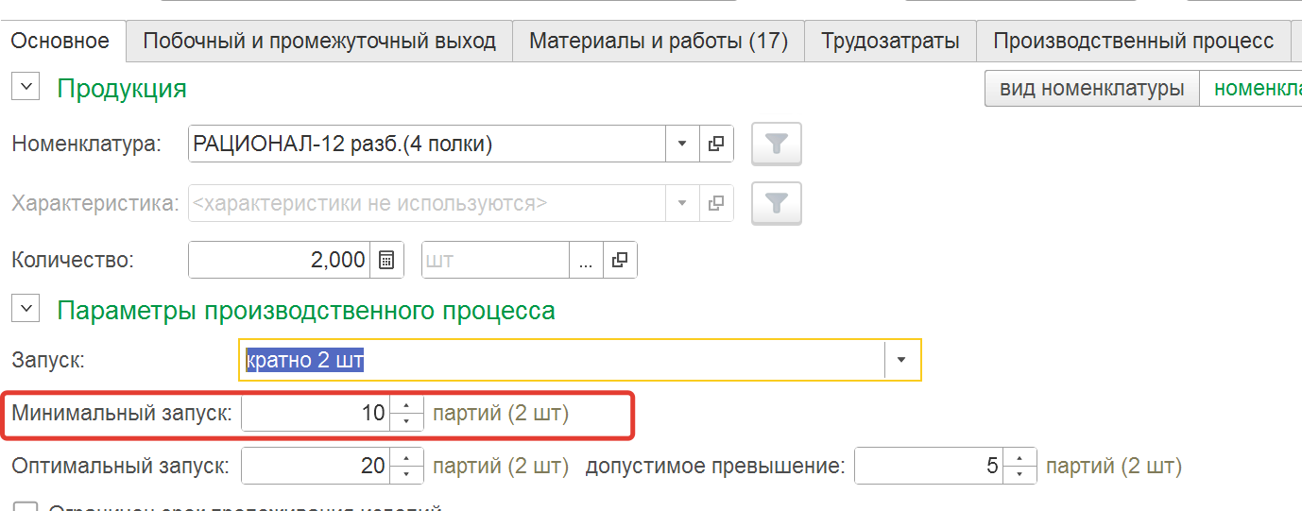The width and height of the screenshot is (1302, 511).
Task: Increase the Минимальный запуск value with the up arrow
Action: (x=406, y=406)
